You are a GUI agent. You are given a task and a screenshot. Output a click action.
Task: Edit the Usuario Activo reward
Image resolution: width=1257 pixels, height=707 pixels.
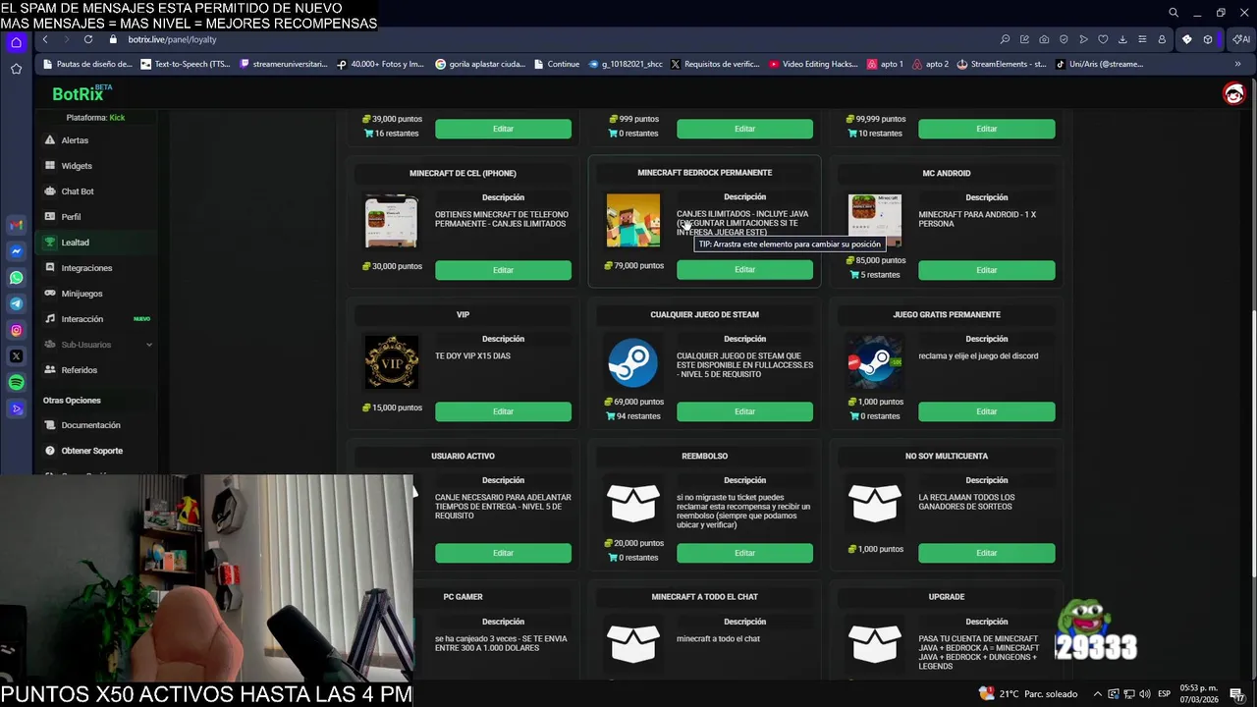[x=503, y=553]
